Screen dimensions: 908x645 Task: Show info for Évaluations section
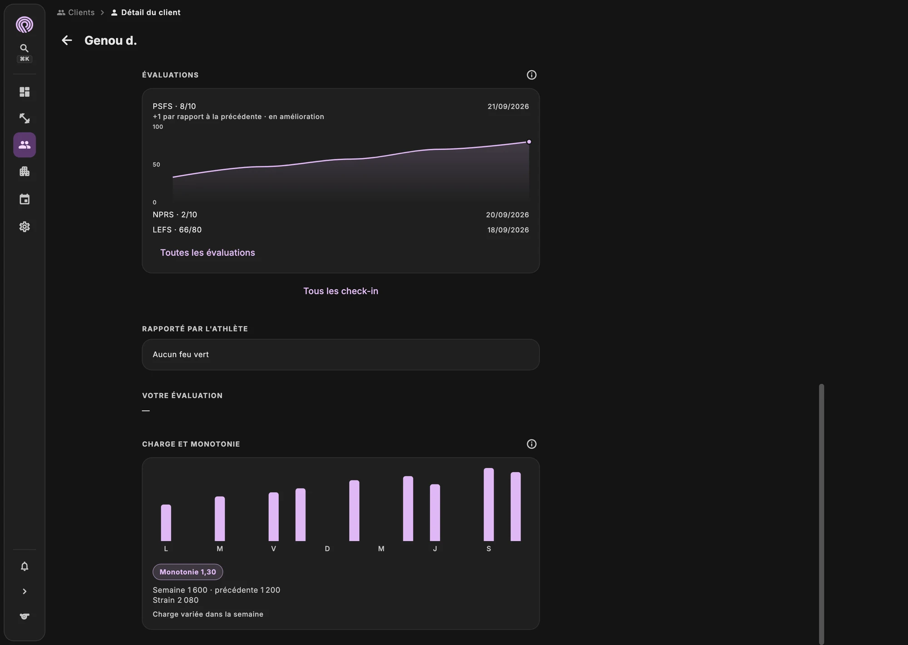pos(532,75)
